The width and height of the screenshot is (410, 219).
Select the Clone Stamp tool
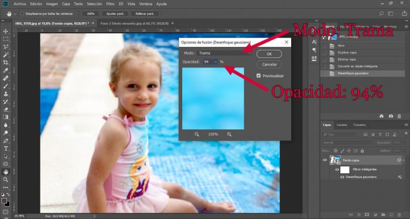[5, 94]
